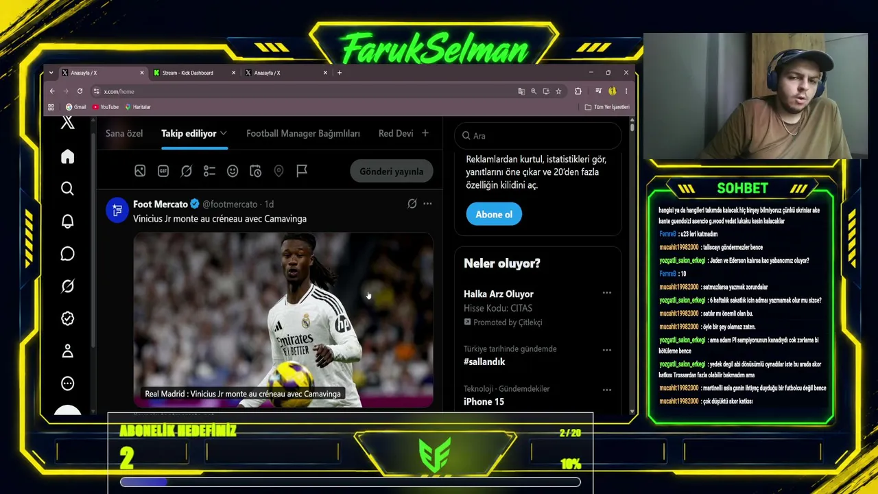Open the Chrome three-dot menu
Screen dimensions: 878x494
tap(626, 91)
